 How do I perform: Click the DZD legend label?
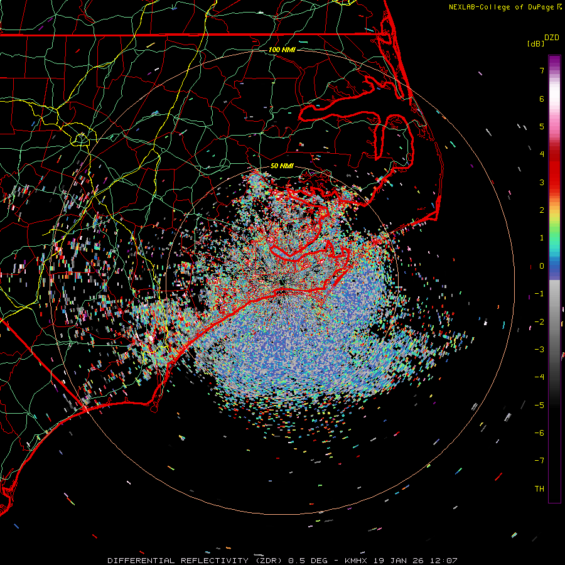[552, 38]
